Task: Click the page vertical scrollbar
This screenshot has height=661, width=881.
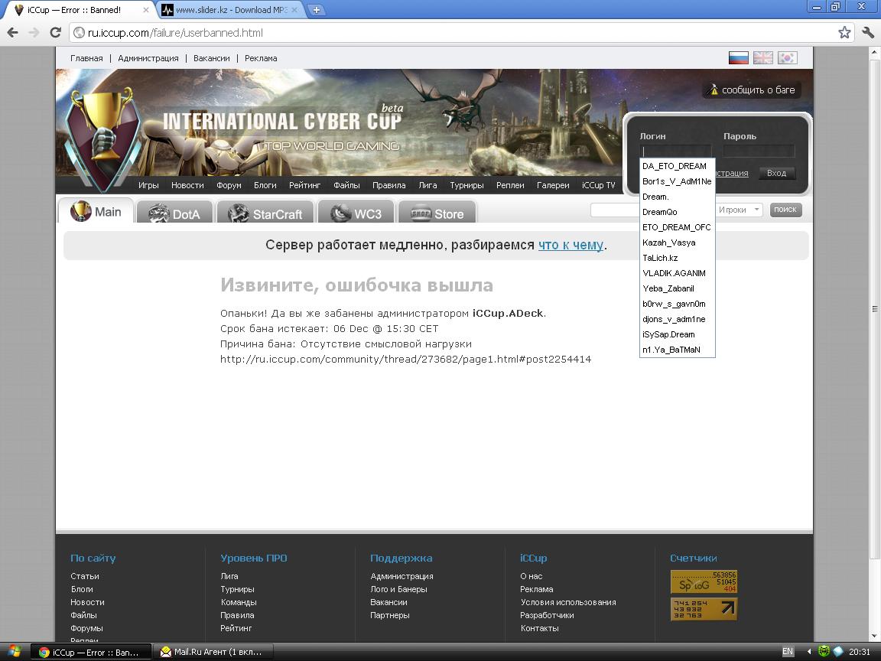Action: [873, 309]
